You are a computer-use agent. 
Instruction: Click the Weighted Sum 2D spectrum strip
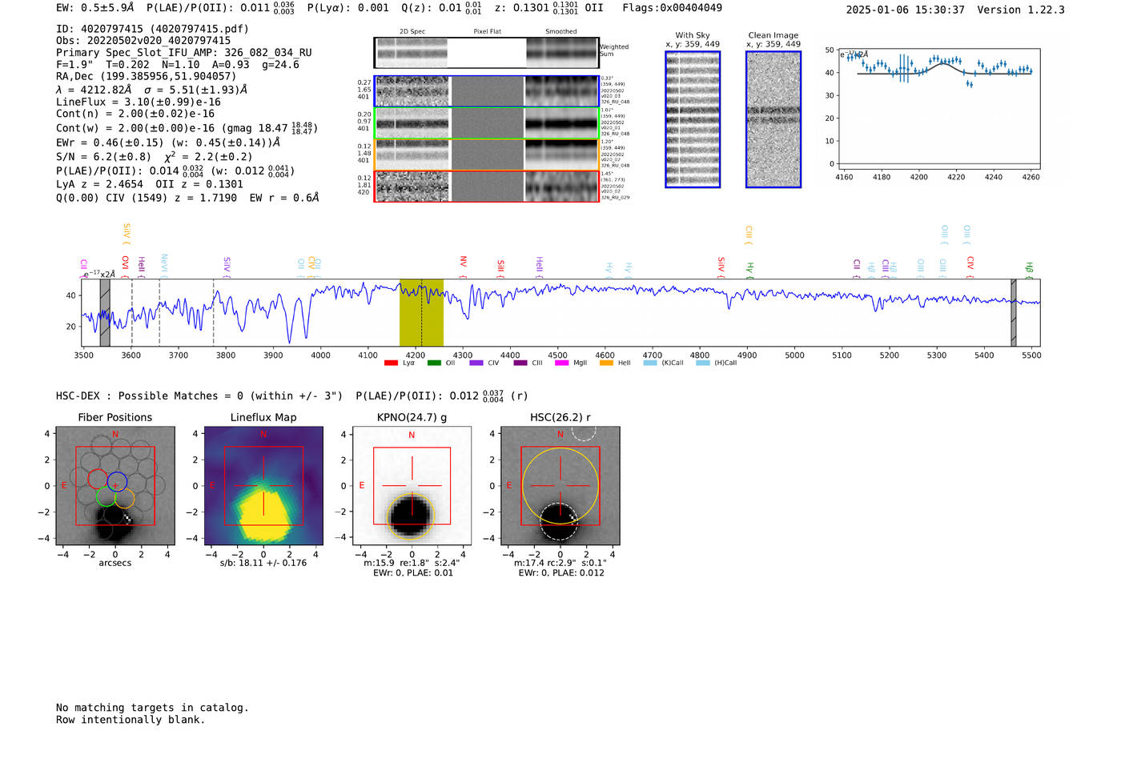486,53
